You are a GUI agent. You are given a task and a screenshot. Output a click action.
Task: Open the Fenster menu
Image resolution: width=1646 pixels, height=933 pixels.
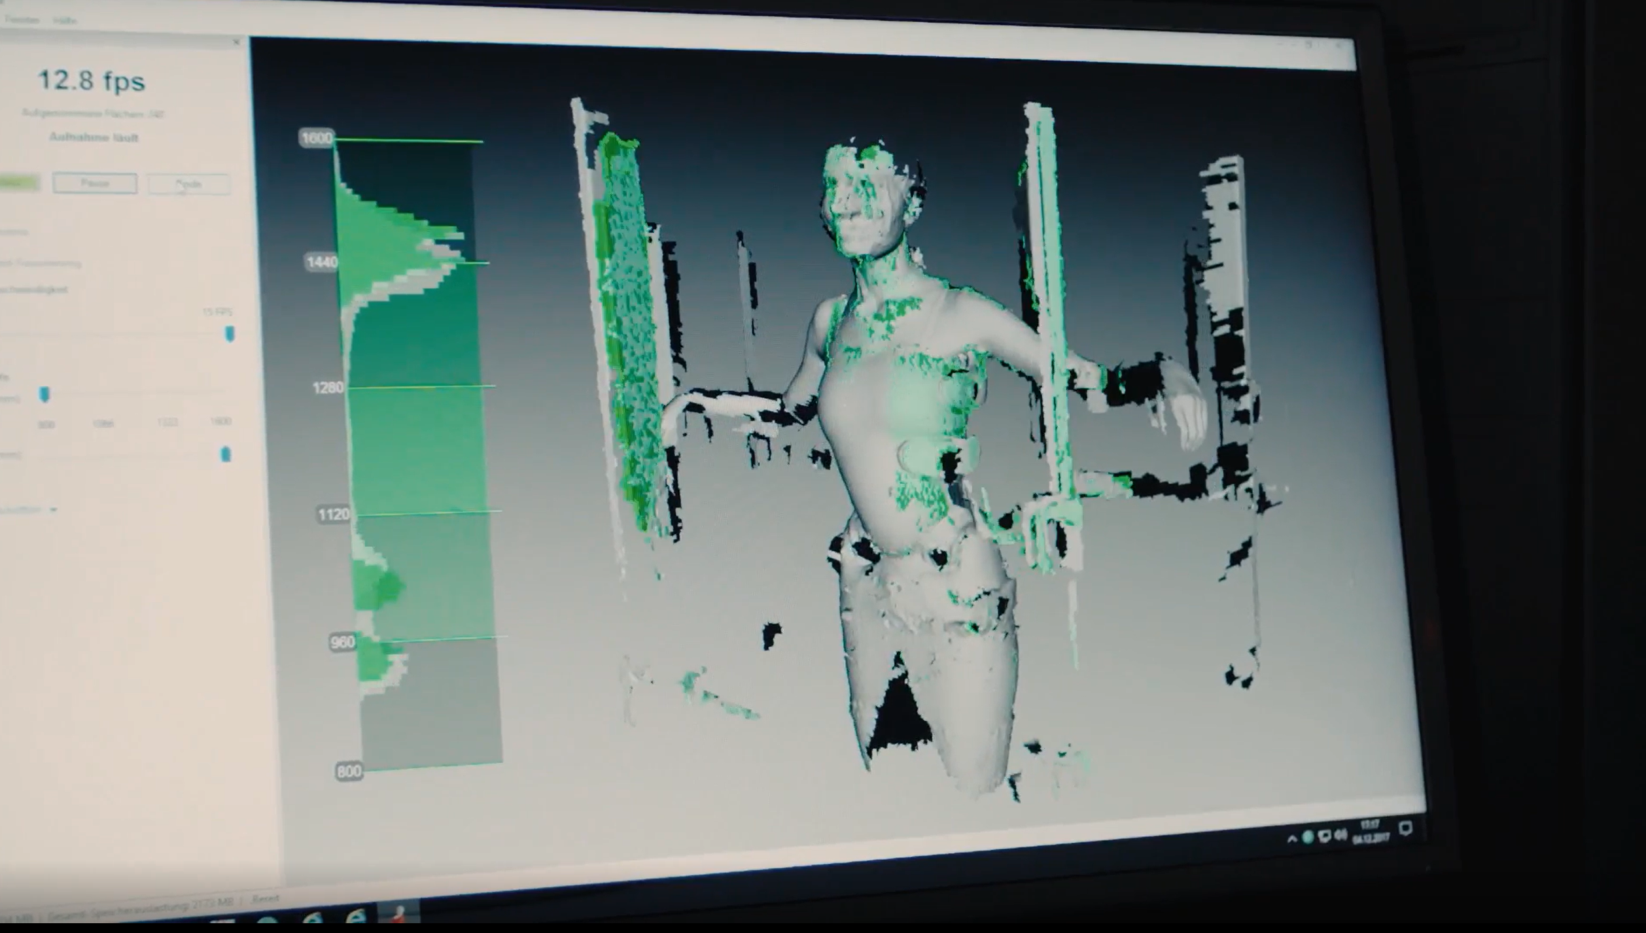22,20
